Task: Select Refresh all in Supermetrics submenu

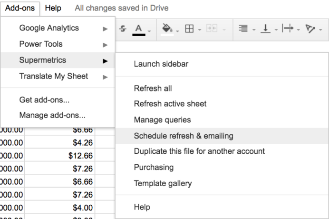Action: 153,89
